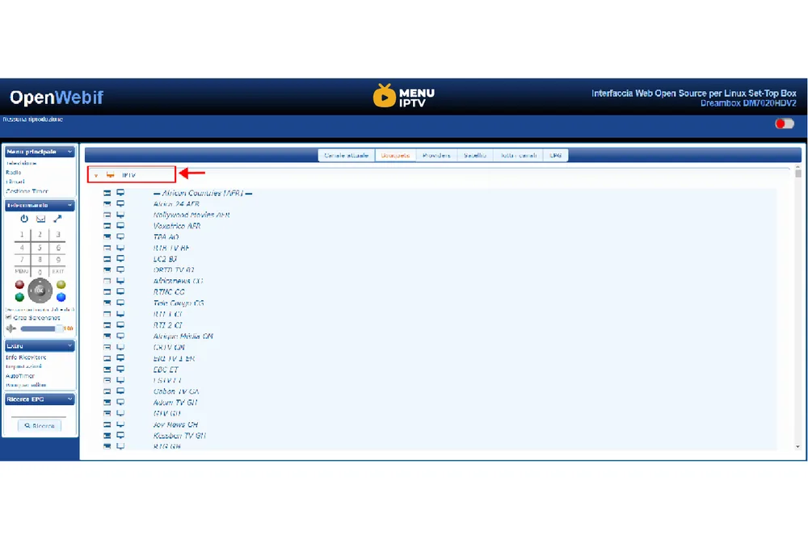
Task: Click the stream monitor icon for Adom TV GH
Action: tap(120, 403)
